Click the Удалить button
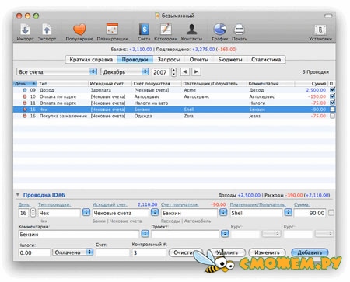350x282 pixels. pos(226,252)
